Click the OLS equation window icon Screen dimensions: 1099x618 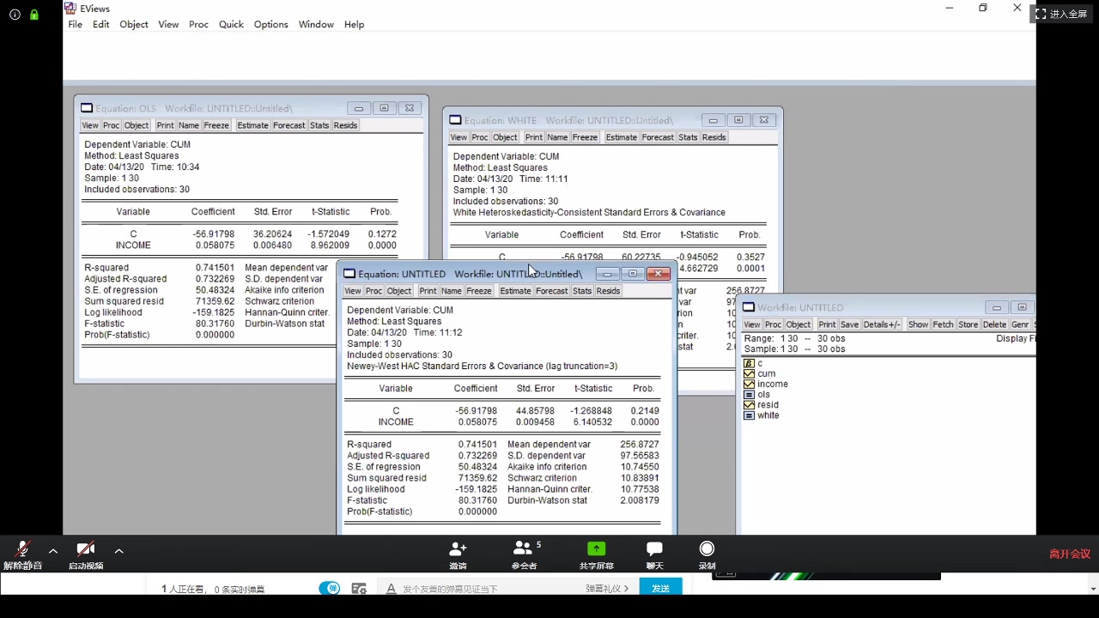(87, 108)
